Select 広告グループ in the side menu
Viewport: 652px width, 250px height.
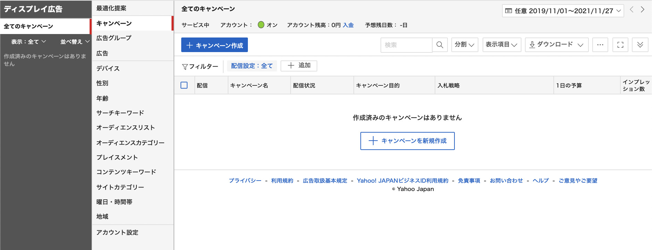(114, 38)
